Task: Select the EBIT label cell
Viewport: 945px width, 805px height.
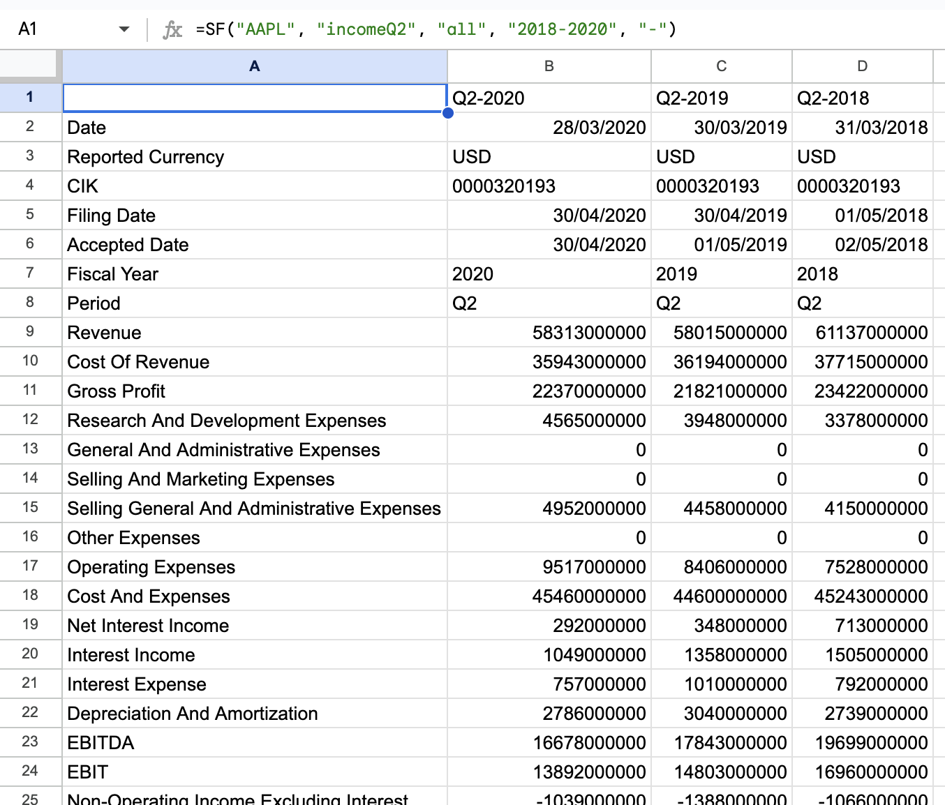Action: 255,772
